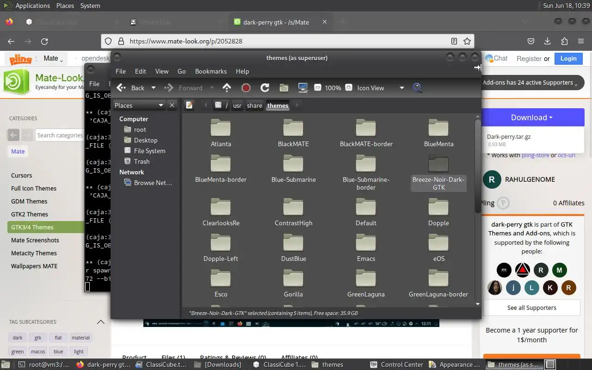Select the Atlanta theme folder

click(221, 133)
